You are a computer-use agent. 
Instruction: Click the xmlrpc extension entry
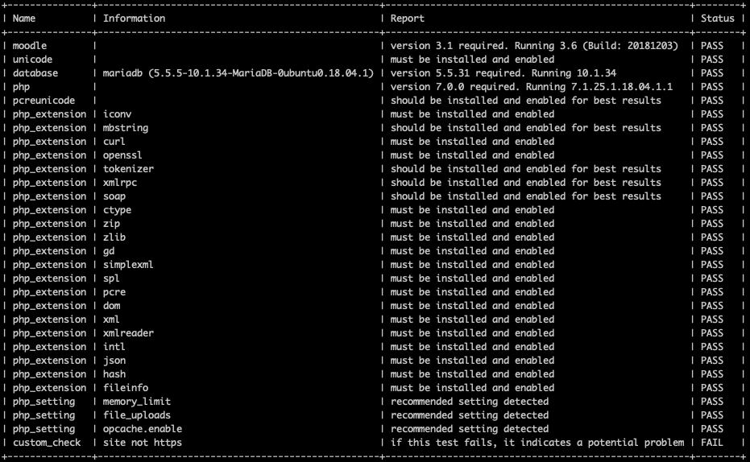[x=120, y=183]
